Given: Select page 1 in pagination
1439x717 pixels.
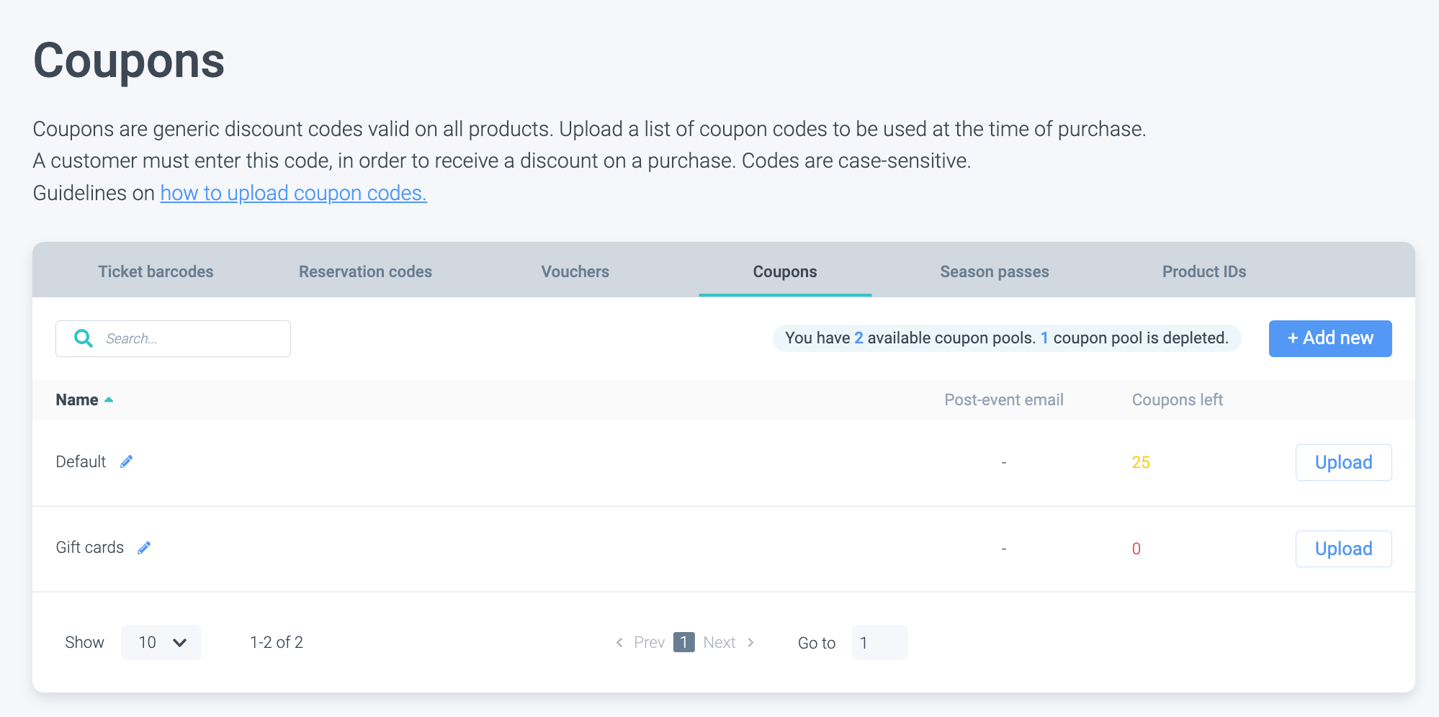Looking at the screenshot, I should (683, 642).
